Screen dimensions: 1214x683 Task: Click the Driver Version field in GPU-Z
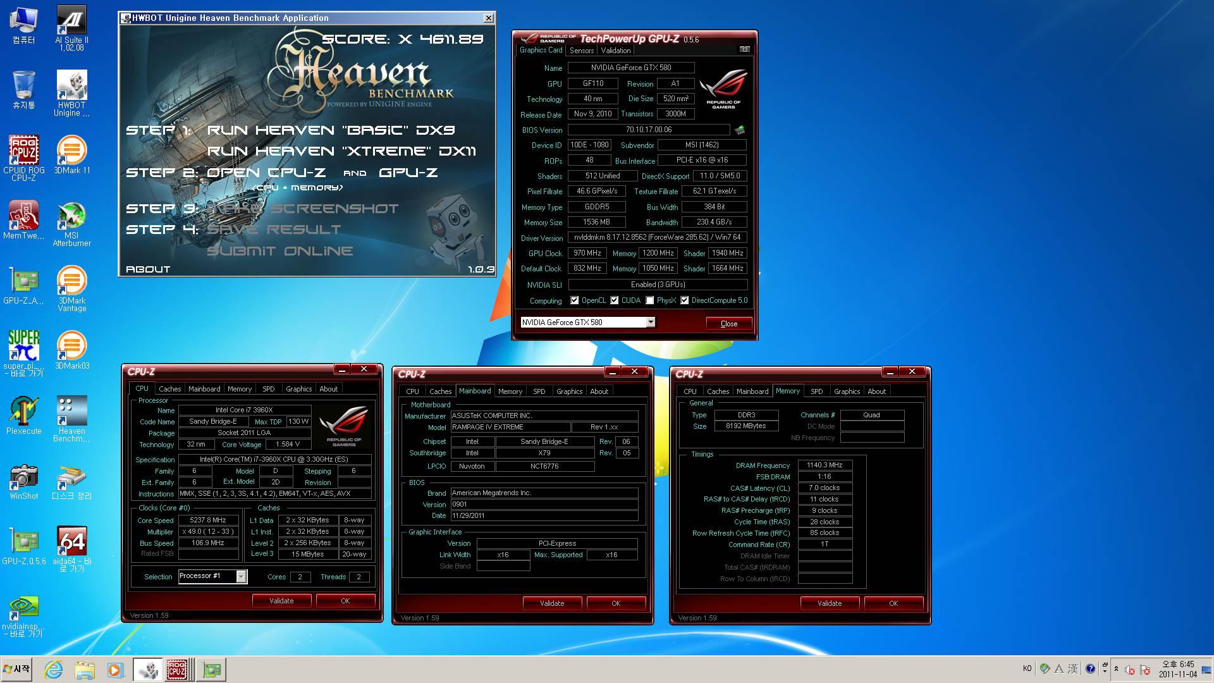[658, 237]
